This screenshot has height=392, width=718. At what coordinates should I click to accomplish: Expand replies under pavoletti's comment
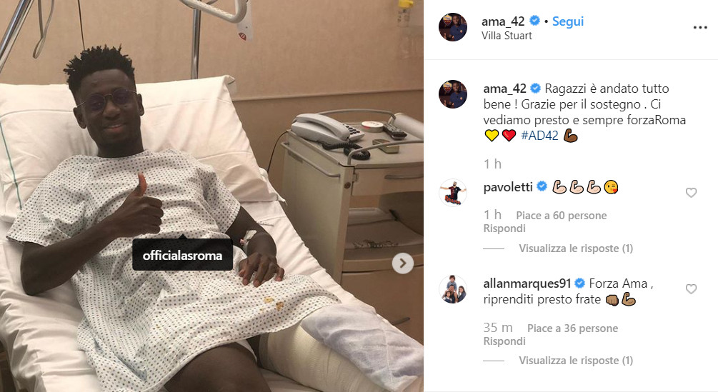576,248
